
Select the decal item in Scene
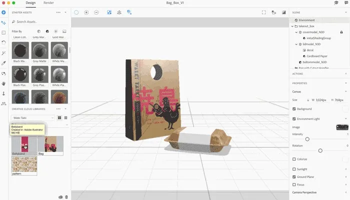point(310,50)
